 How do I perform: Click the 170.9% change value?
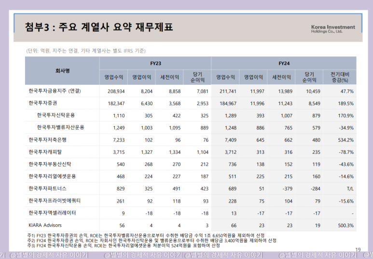click(346, 116)
